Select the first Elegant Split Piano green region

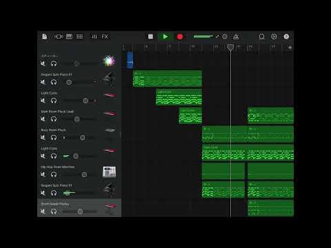pyautogui.click(x=168, y=79)
